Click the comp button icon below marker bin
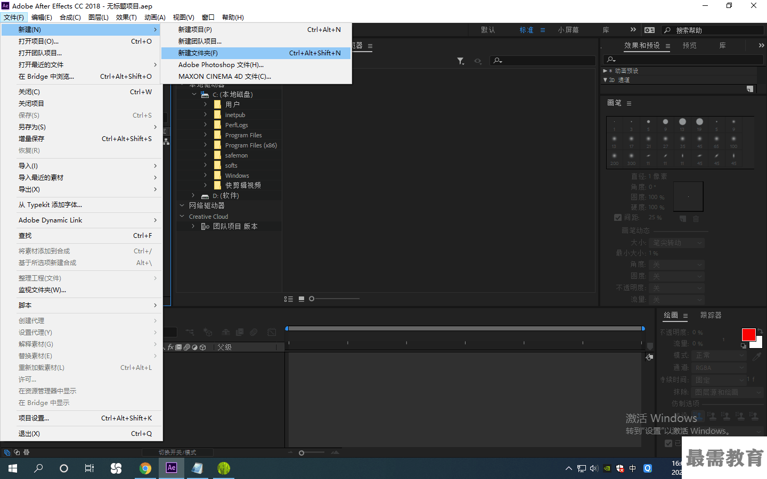This screenshot has width=767, height=479. [649, 357]
